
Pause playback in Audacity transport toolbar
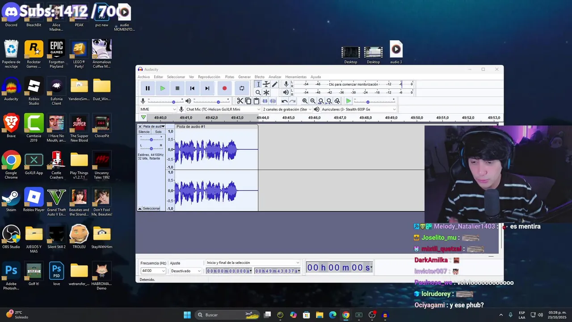(x=147, y=88)
